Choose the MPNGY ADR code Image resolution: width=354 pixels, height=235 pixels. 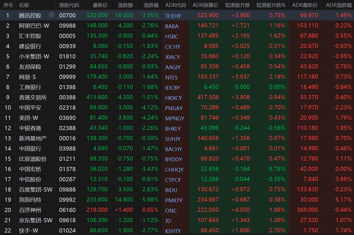coord(175,118)
